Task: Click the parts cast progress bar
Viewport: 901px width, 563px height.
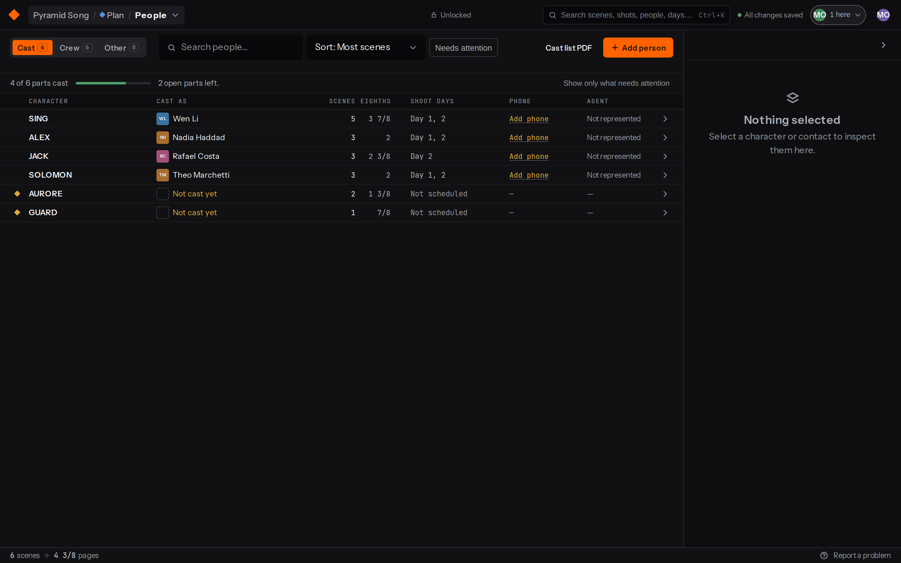Action: point(113,83)
